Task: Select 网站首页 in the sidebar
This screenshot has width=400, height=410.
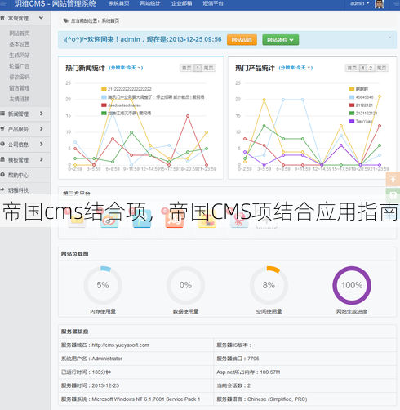Action: coord(20,33)
